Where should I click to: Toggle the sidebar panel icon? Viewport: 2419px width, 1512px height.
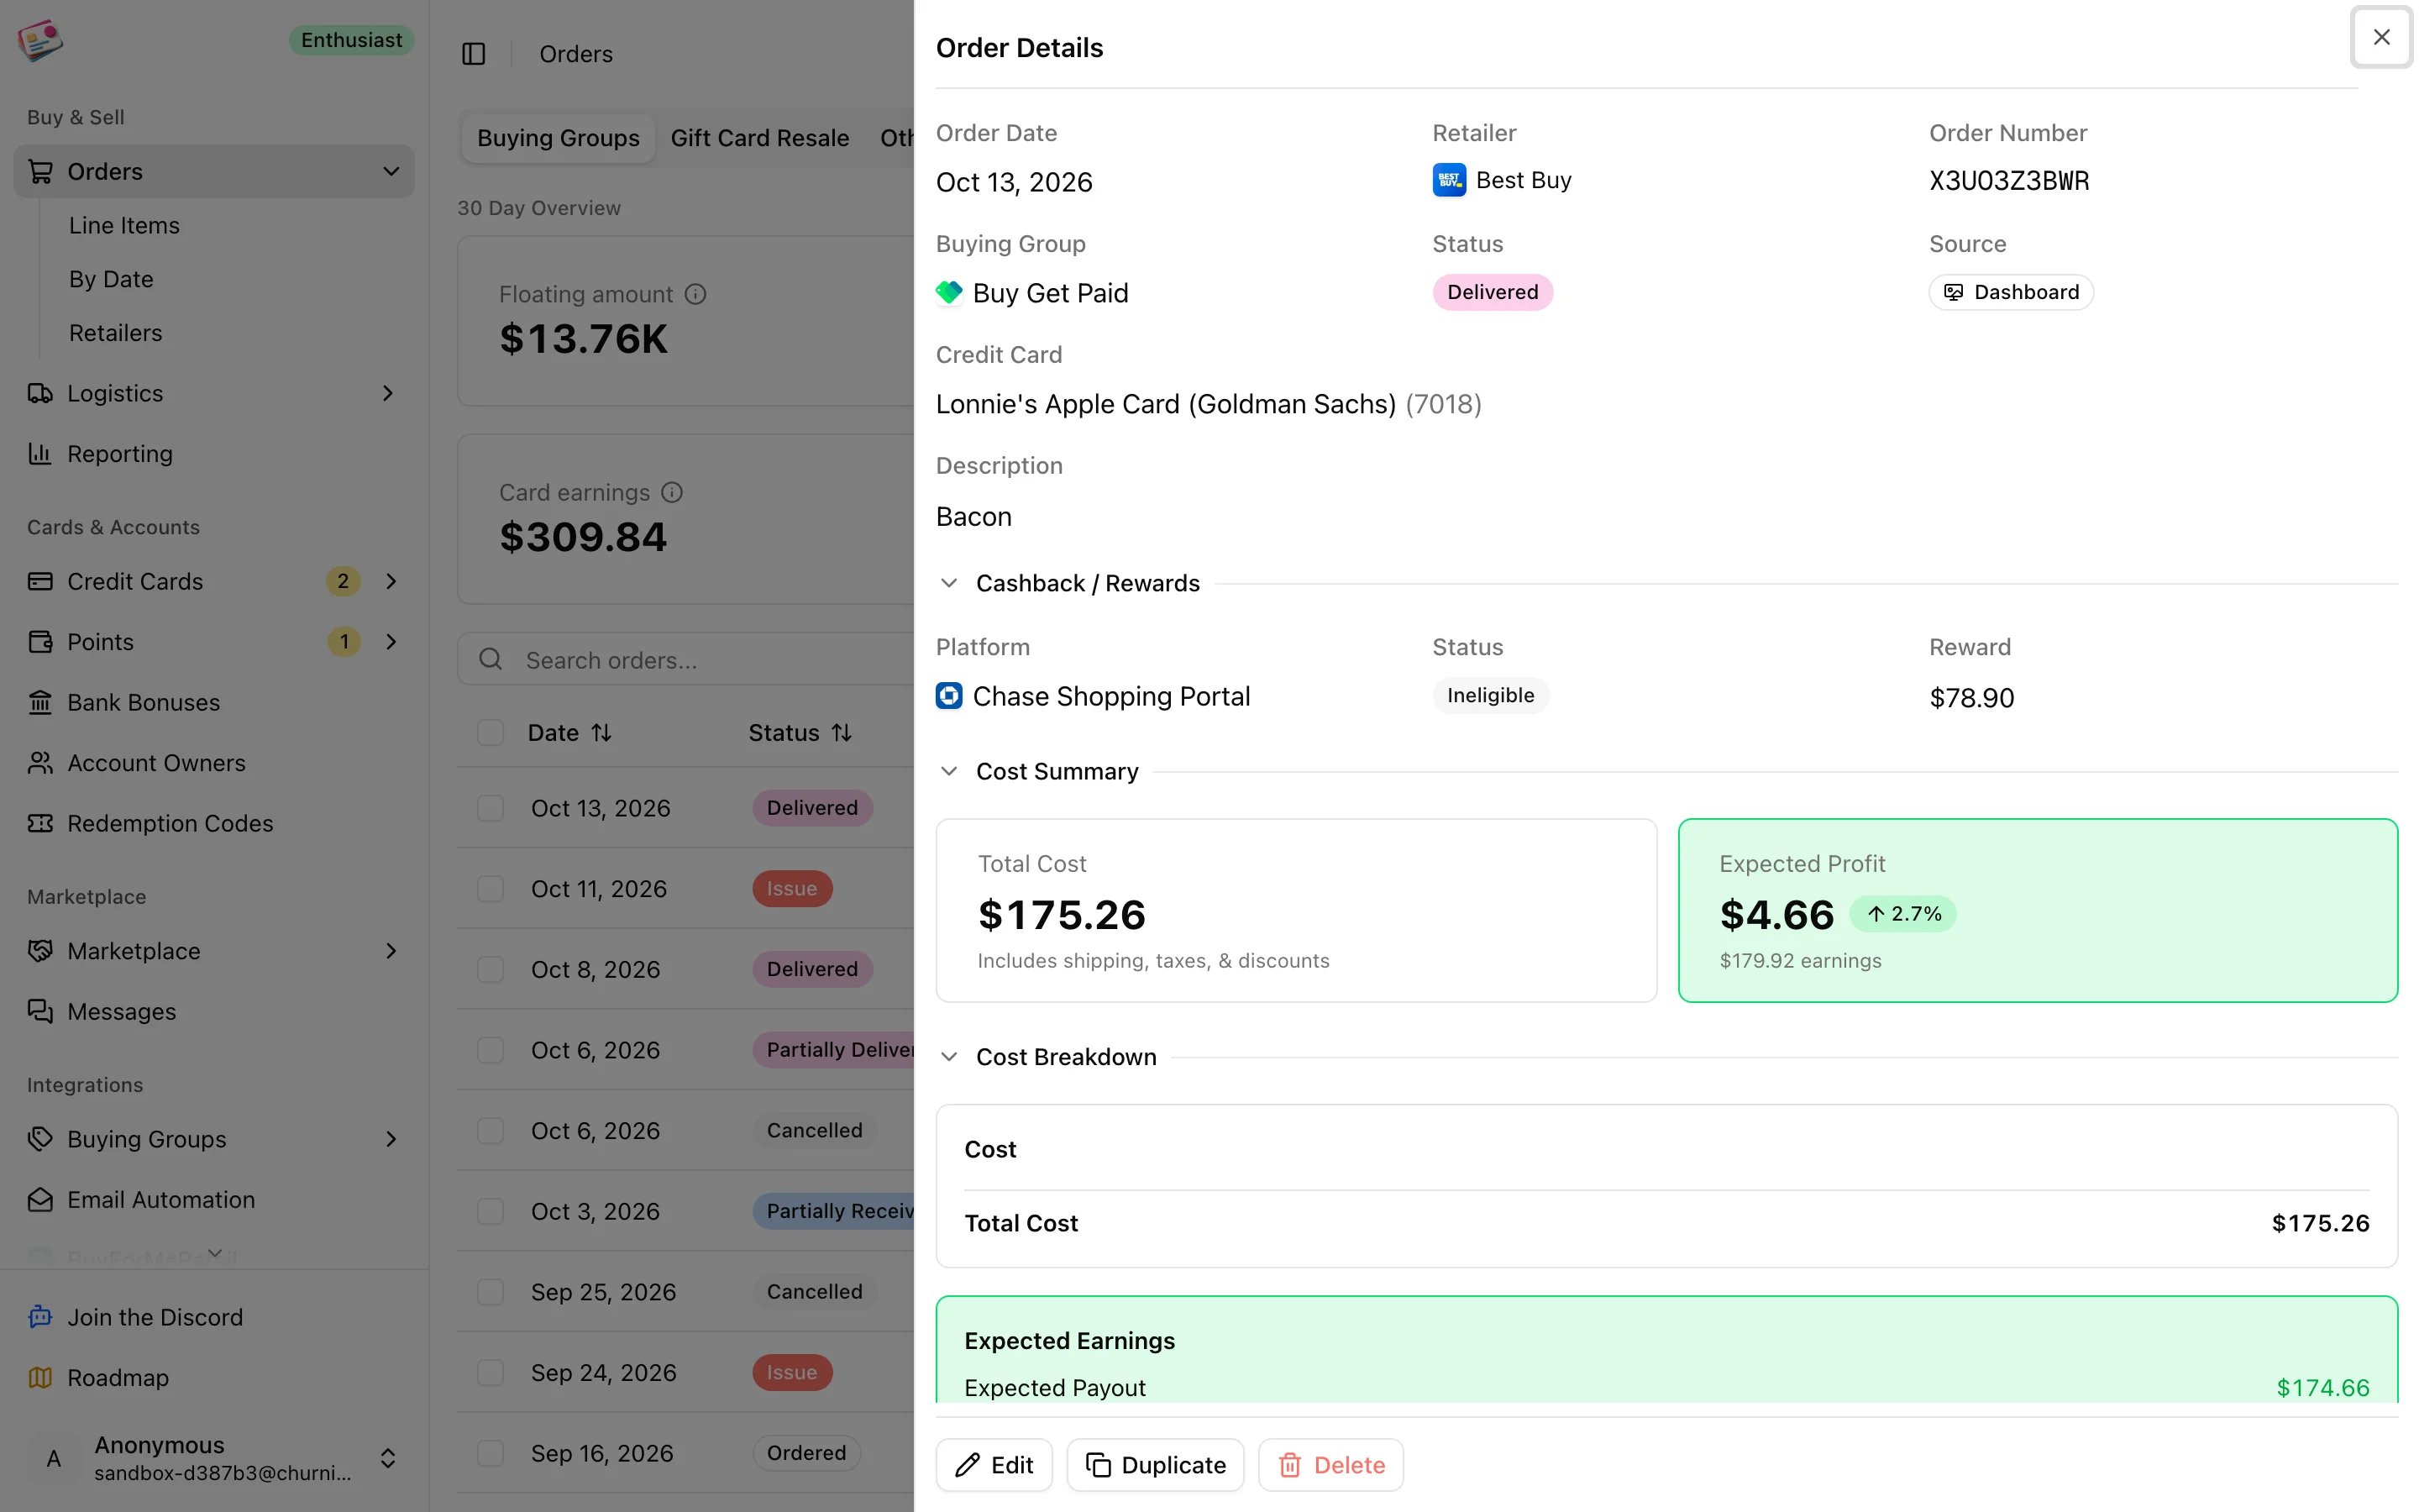474,54
